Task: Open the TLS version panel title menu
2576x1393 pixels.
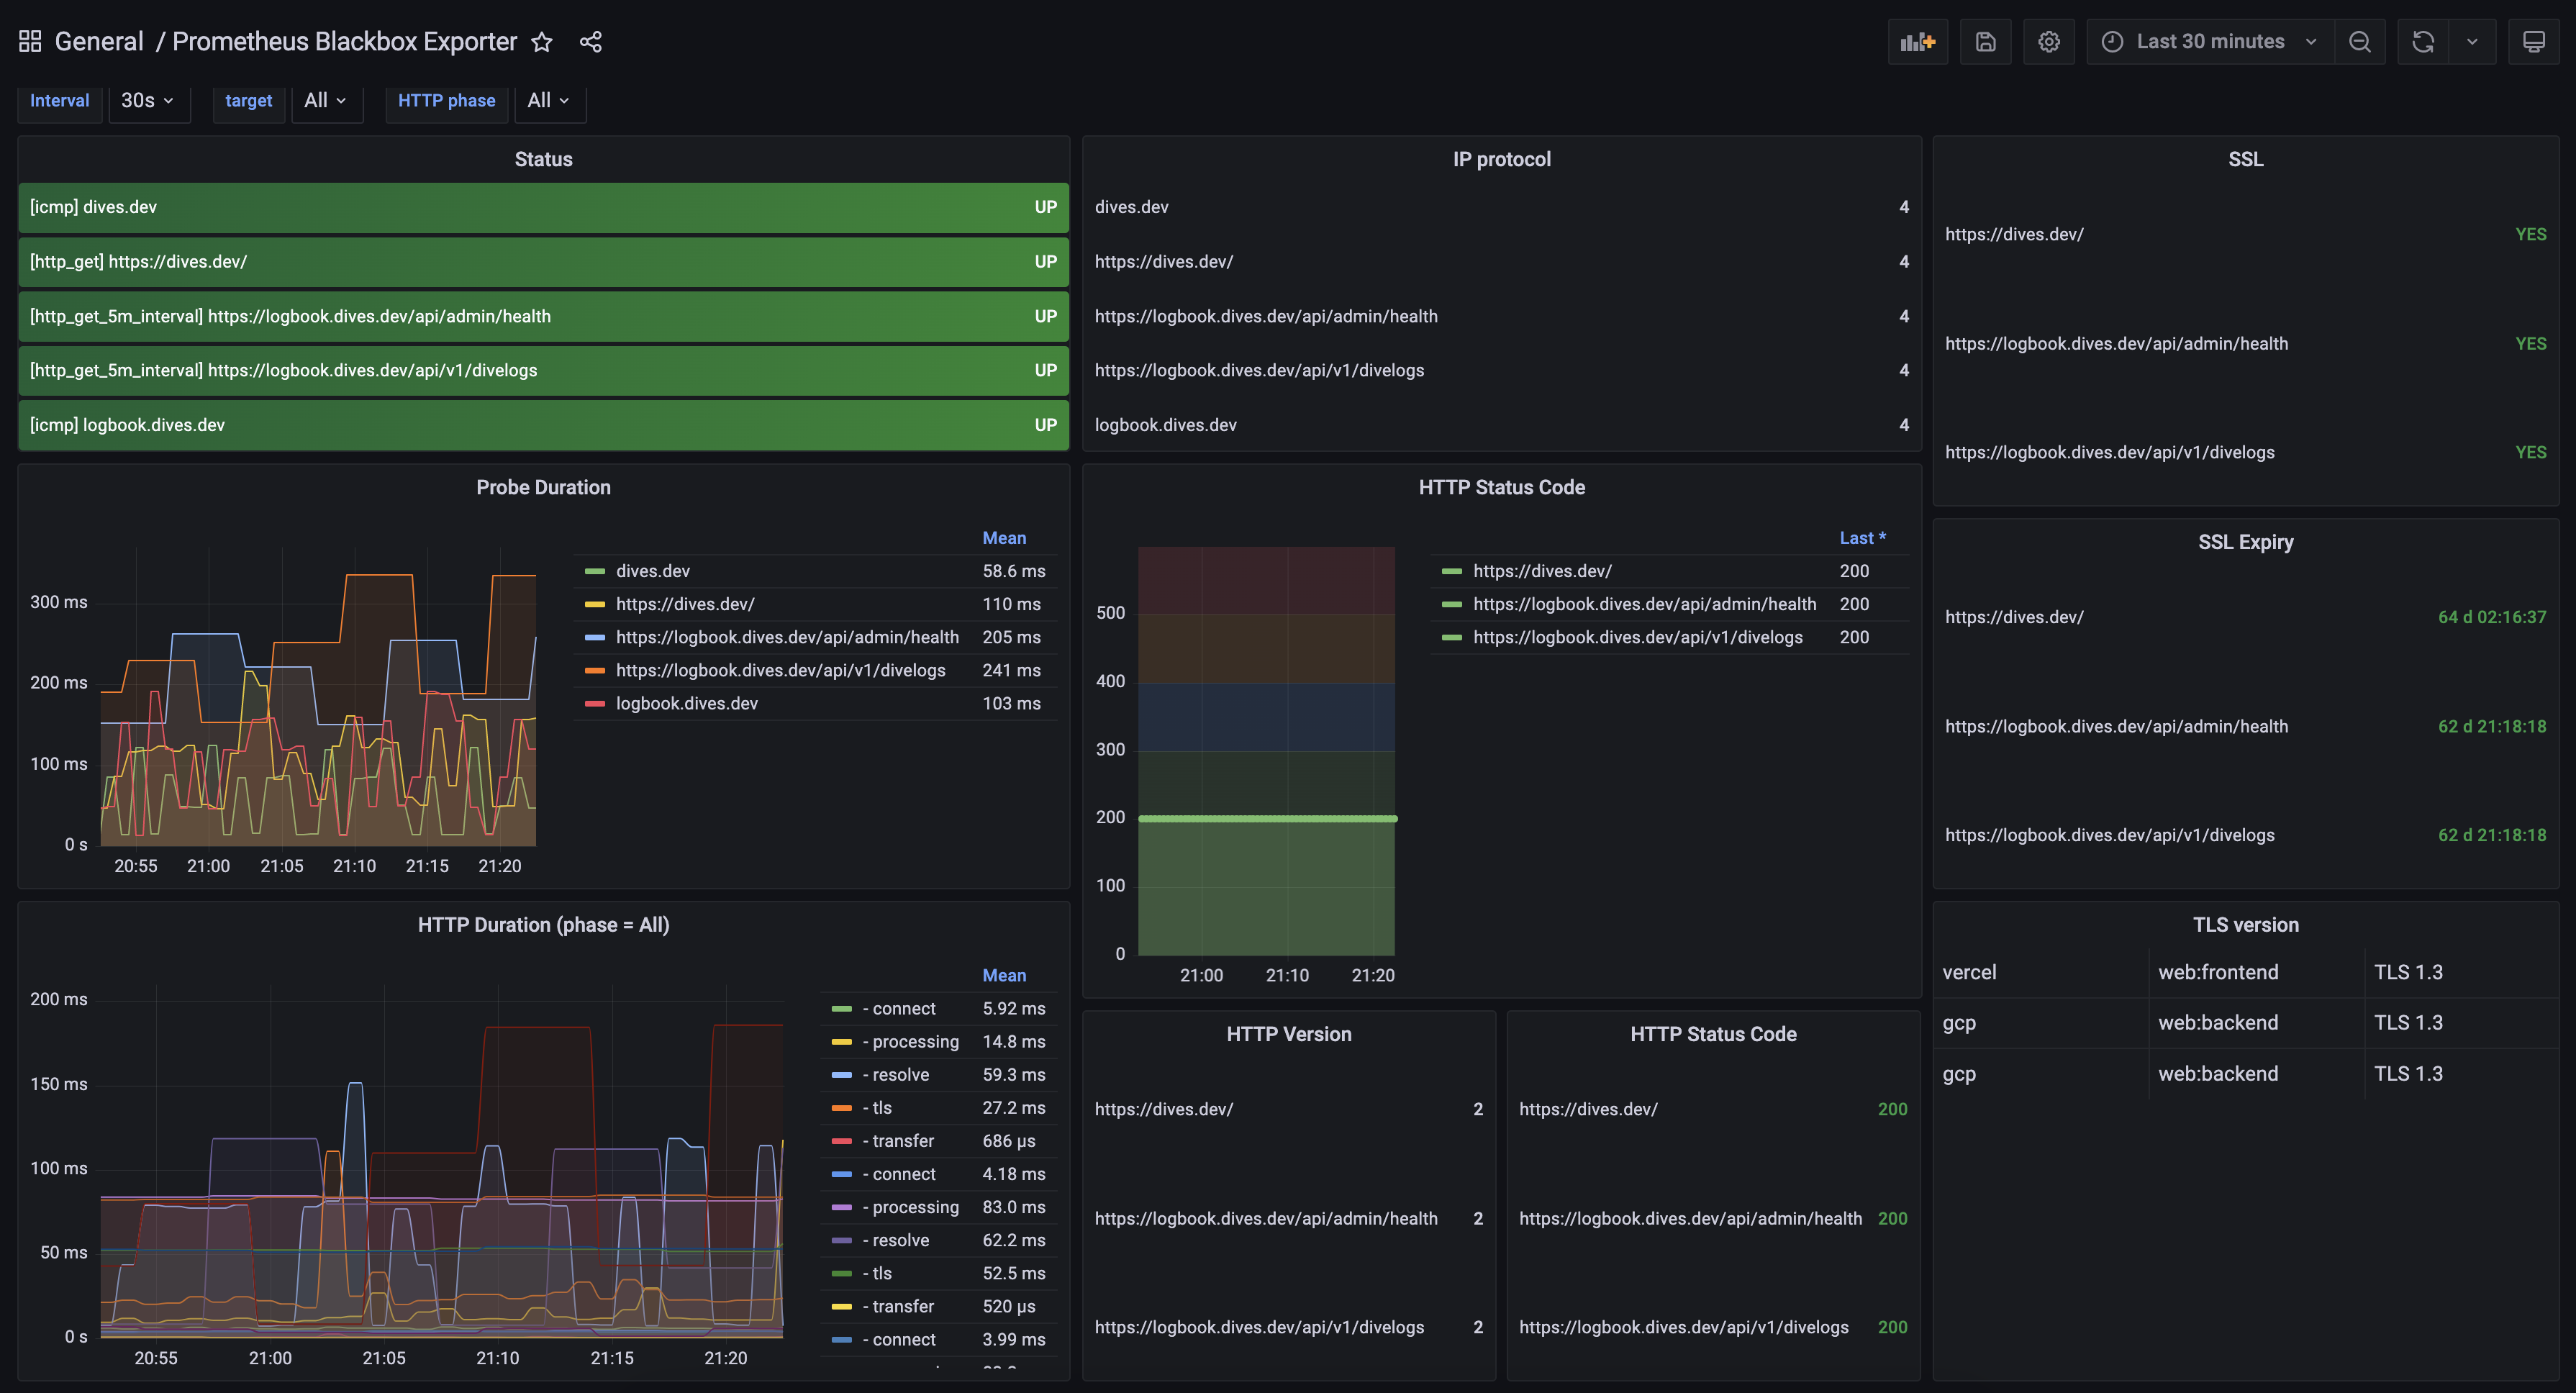Action: [2245, 925]
